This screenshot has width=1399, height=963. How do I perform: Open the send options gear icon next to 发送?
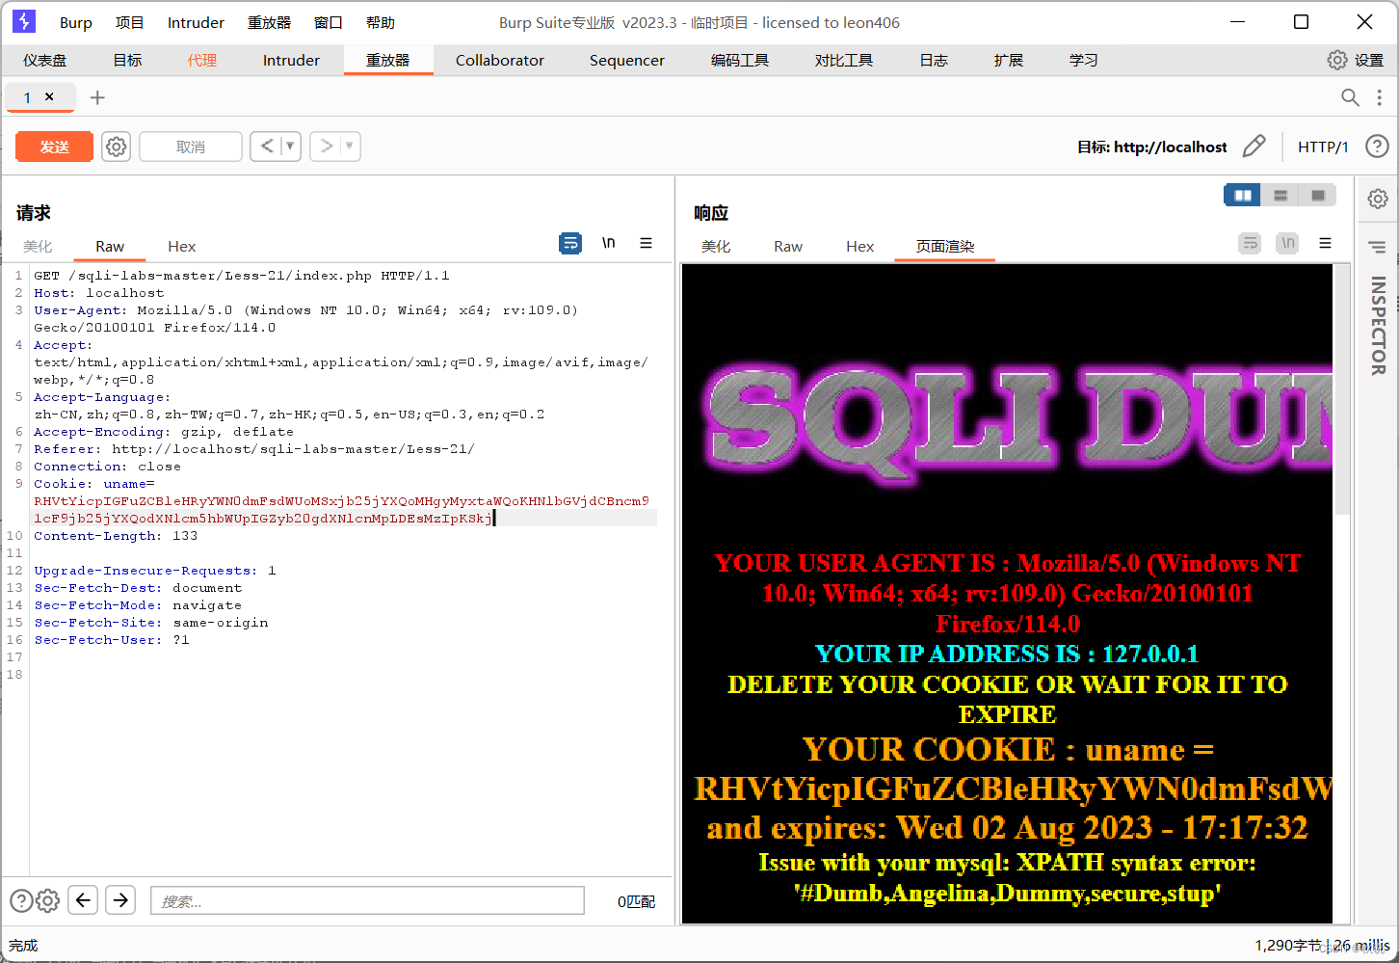point(117,147)
